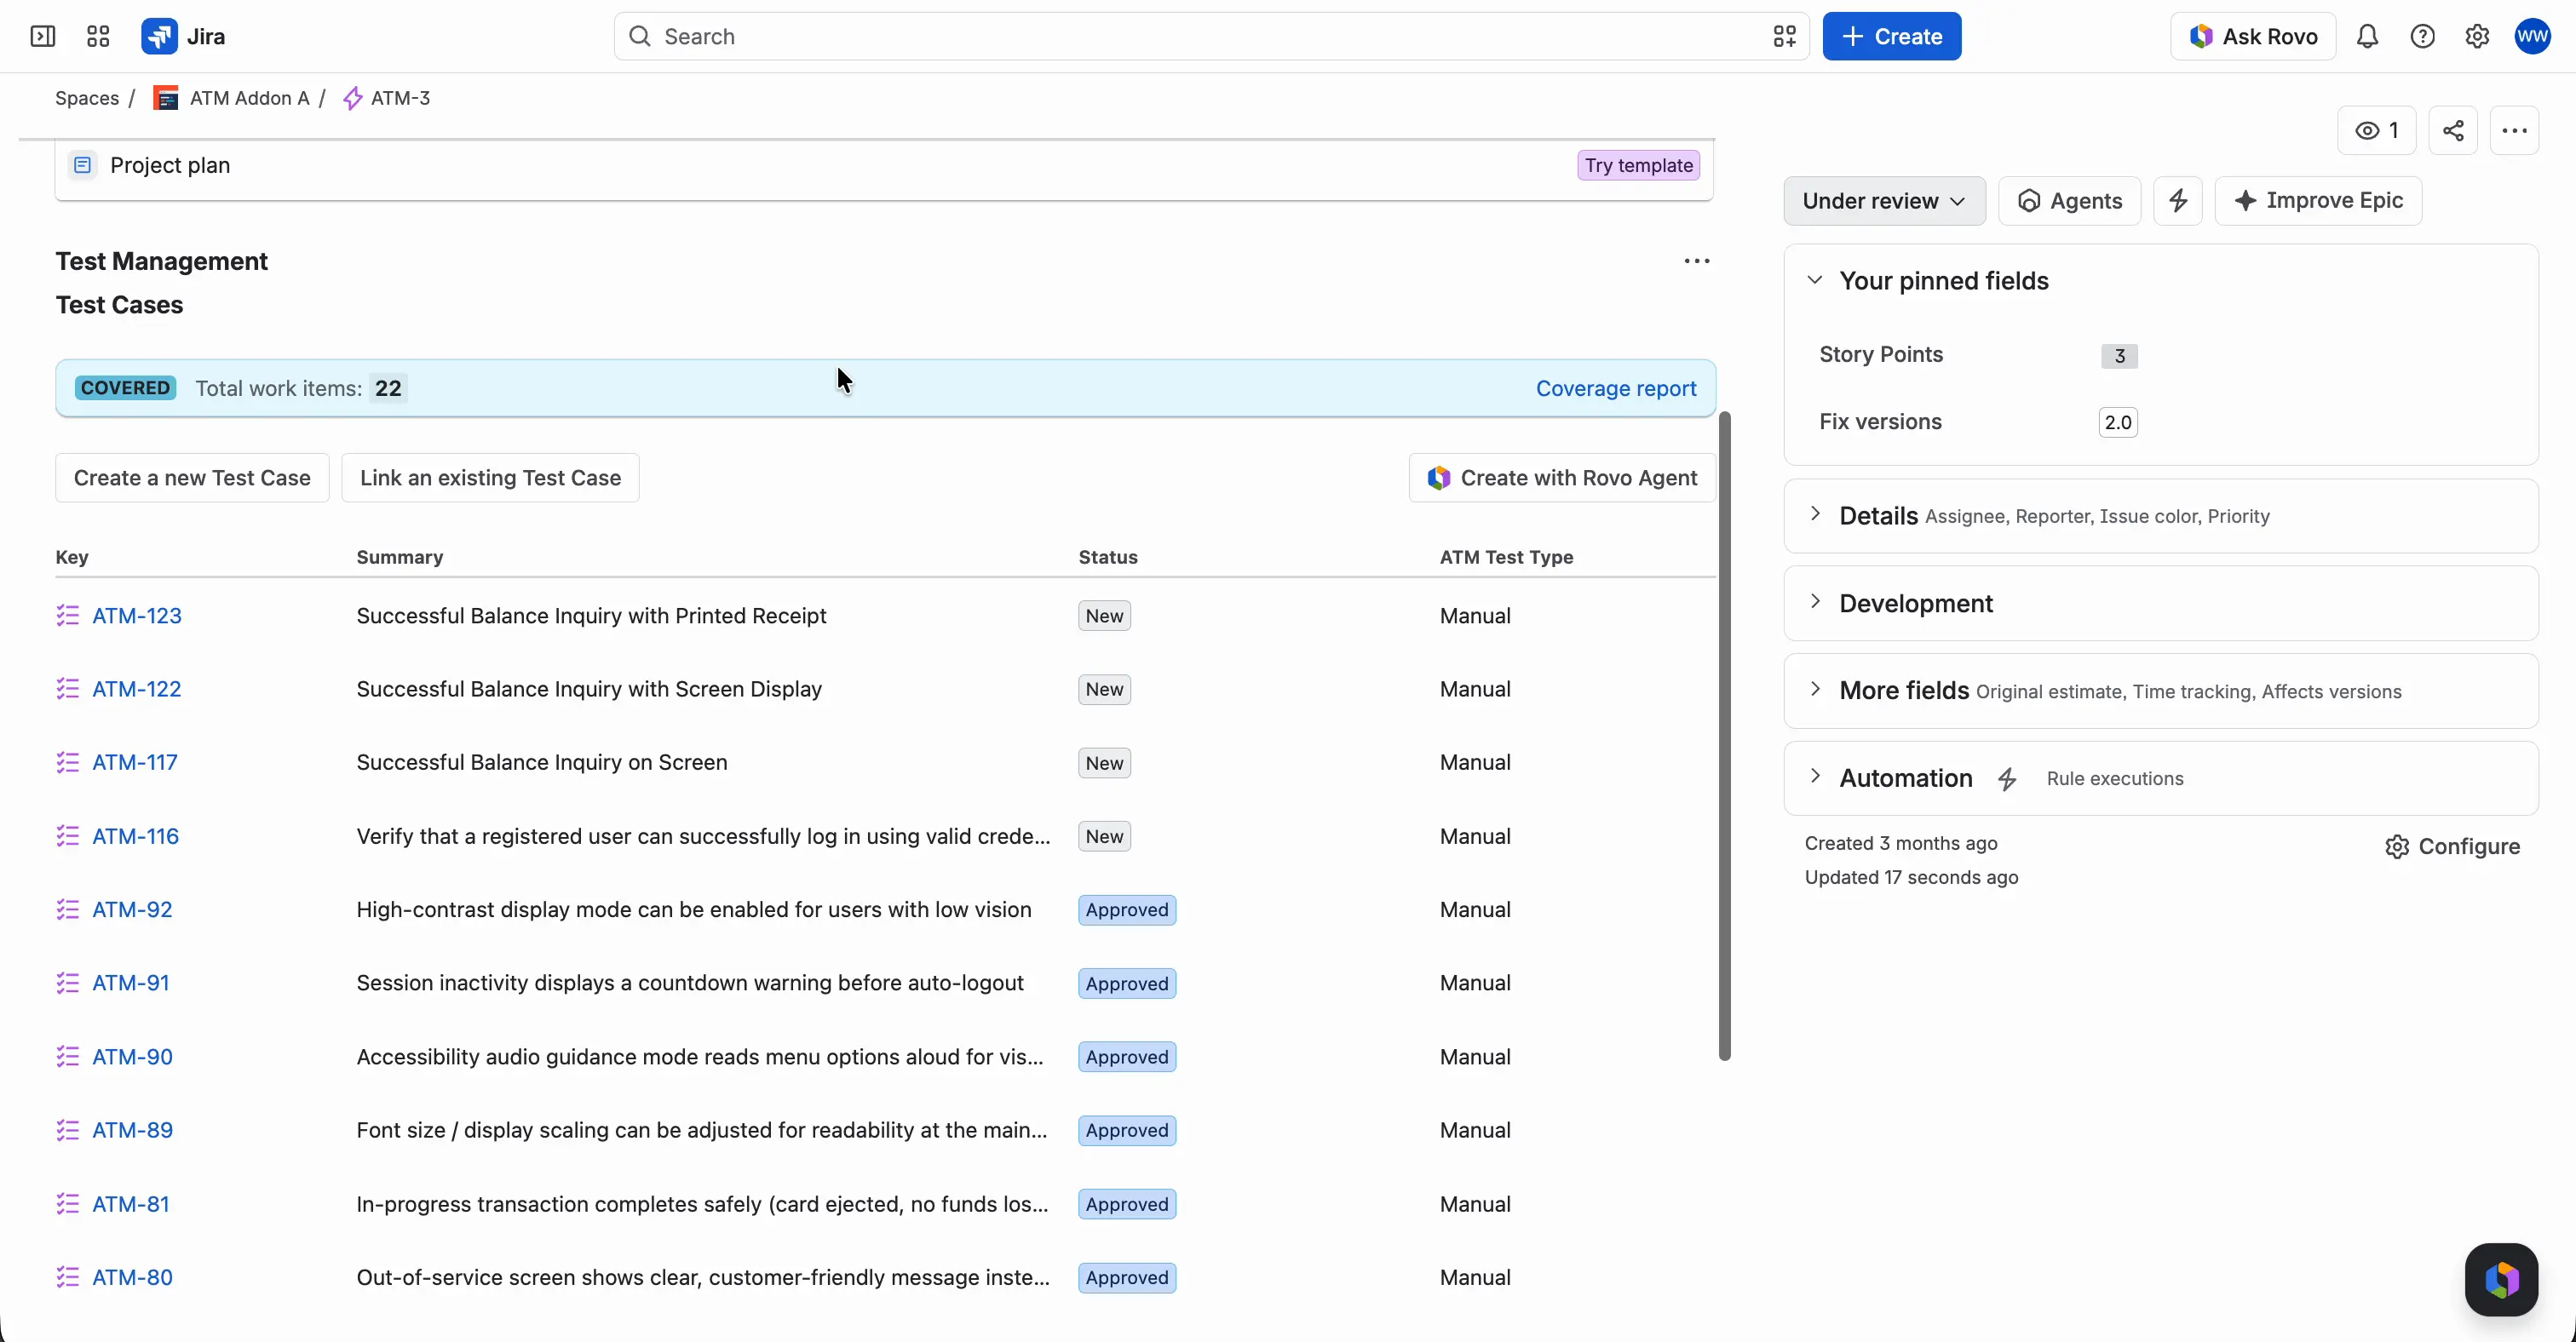Collapse Your pinned fields section
The width and height of the screenshot is (2576, 1342).
pyautogui.click(x=1815, y=281)
